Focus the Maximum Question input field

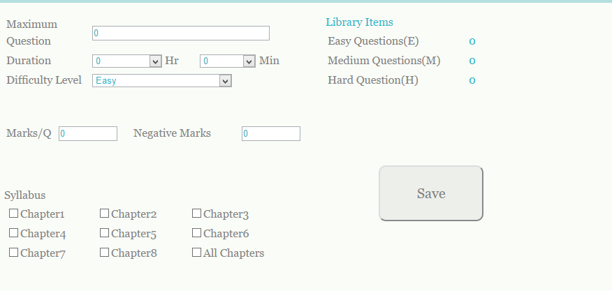click(180, 33)
